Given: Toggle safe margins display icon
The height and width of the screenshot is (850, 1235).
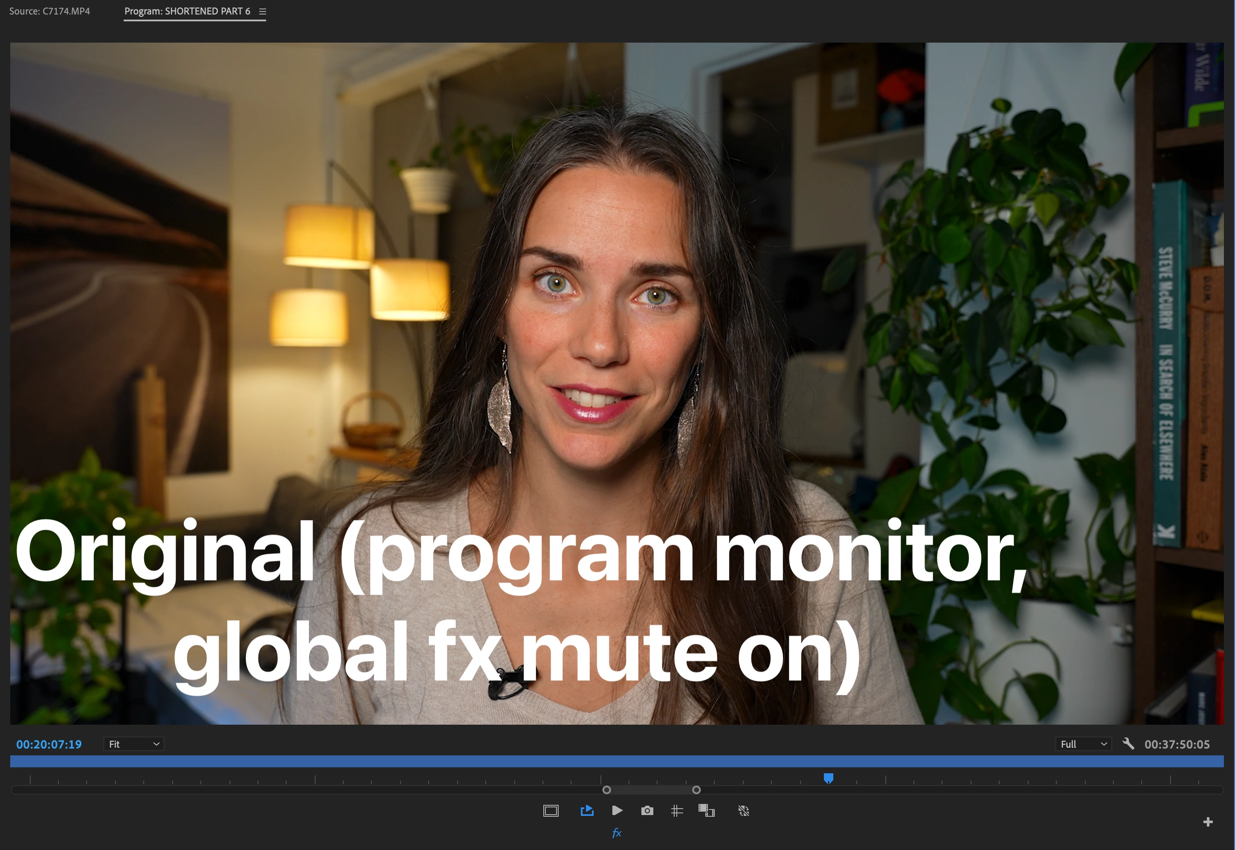Looking at the screenshot, I should point(551,811).
